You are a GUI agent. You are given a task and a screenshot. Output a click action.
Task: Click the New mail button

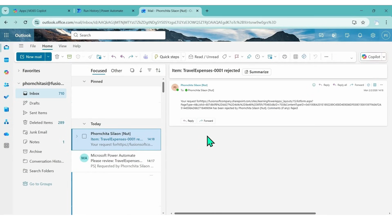click(31, 57)
